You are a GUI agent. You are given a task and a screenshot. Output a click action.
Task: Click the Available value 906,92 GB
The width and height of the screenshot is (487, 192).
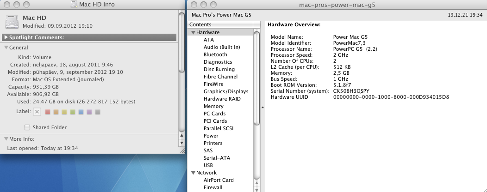[46, 94]
